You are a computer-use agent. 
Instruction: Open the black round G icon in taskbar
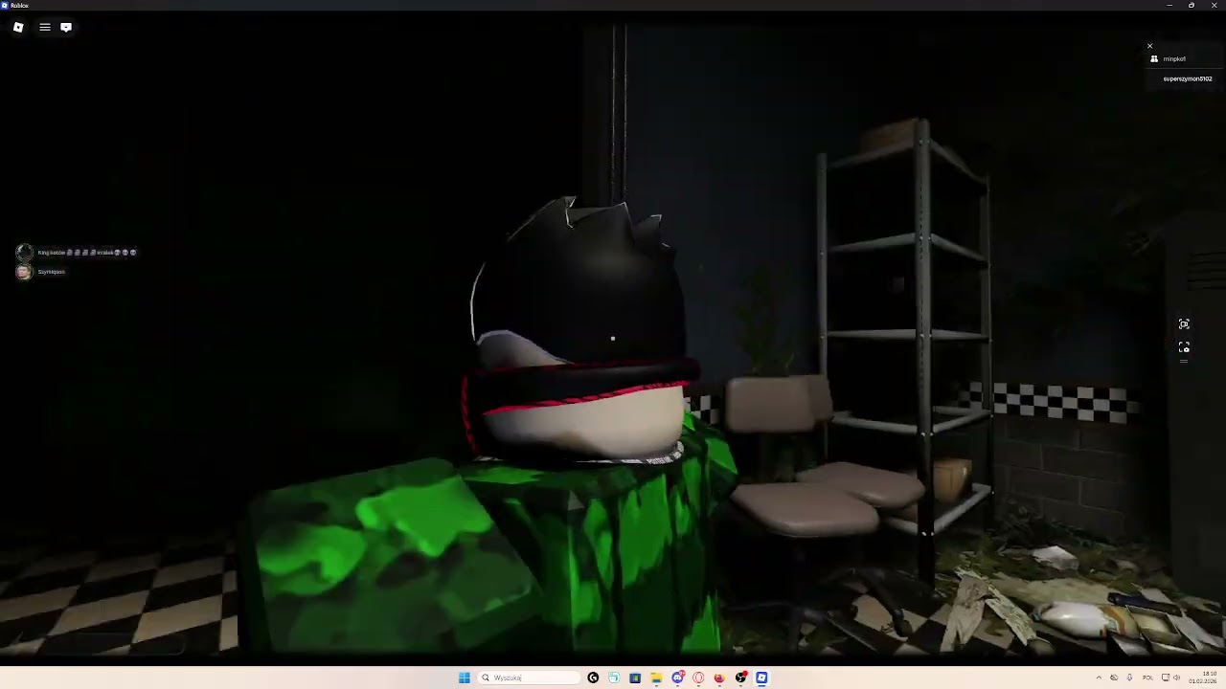coord(593,678)
